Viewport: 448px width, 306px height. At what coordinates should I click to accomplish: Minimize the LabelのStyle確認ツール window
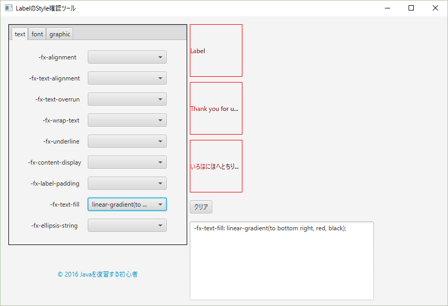pos(388,8)
